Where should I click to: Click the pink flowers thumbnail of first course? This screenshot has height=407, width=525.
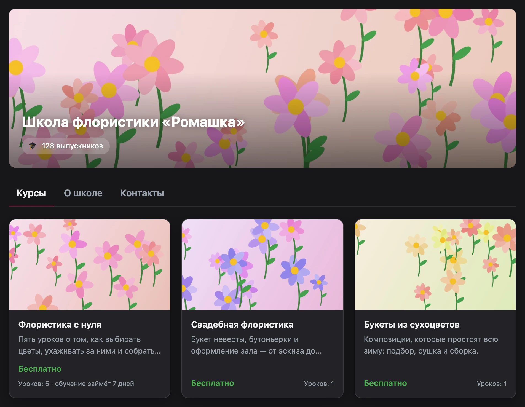pyautogui.click(x=90, y=265)
